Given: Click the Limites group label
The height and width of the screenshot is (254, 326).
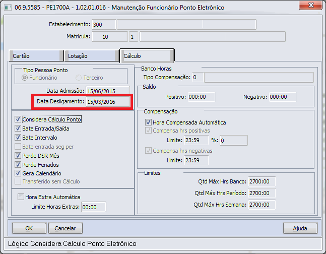Looking at the screenshot, I should coord(152,173).
